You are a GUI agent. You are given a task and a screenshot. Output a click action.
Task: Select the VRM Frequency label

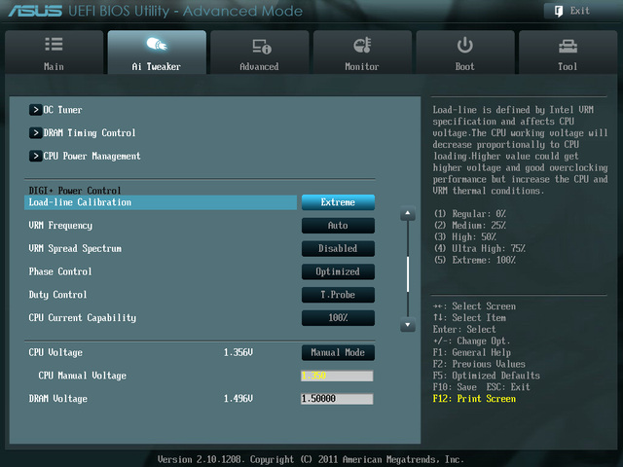tap(60, 226)
